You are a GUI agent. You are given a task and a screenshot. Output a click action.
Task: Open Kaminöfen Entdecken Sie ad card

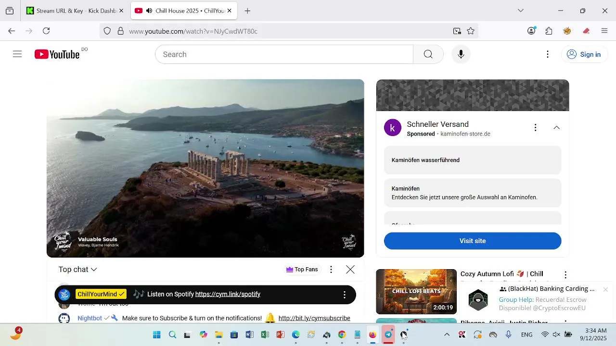click(x=473, y=193)
